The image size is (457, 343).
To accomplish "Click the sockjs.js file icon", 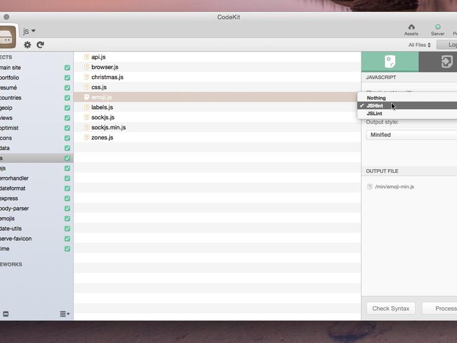I will click(x=86, y=117).
